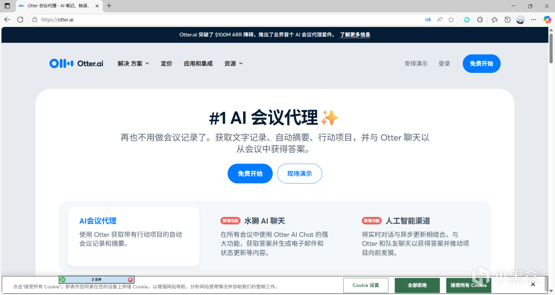Click the WhatsApp icon on floating bar
The height and width of the screenshot is (295, 555).
[63, 279]
